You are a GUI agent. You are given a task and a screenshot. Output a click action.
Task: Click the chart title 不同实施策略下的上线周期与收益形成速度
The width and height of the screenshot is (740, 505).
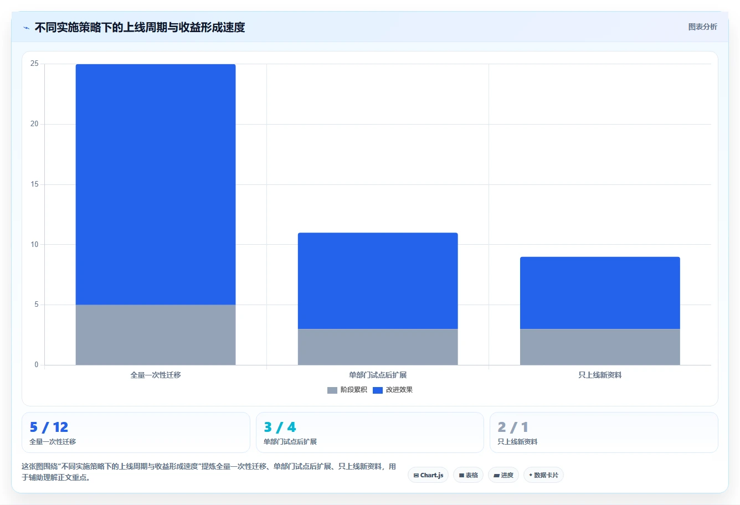[x=140, y=27]
